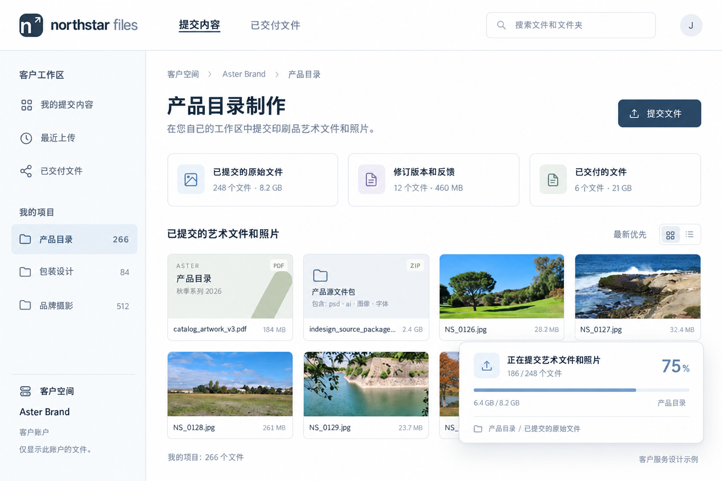Image resolution: width=722 pixels, height=481 pixels.
Task: Click the 512 count beside 品牌摄影
Action: 123,306
